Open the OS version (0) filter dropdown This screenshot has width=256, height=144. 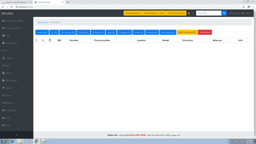[x=68, y=32]
